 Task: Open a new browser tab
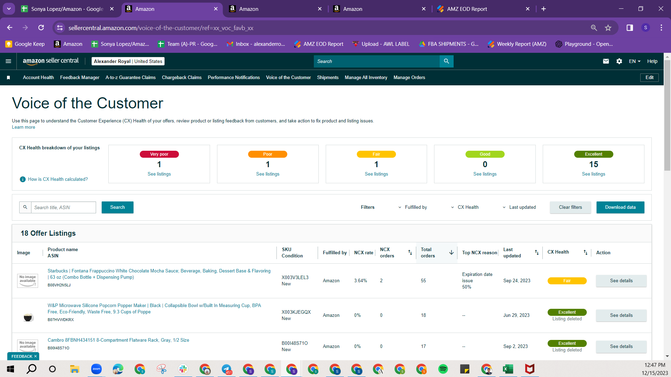pos(543,9)
